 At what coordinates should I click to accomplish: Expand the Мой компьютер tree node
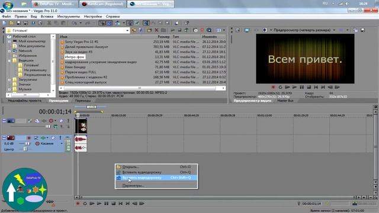pos(9,41)
